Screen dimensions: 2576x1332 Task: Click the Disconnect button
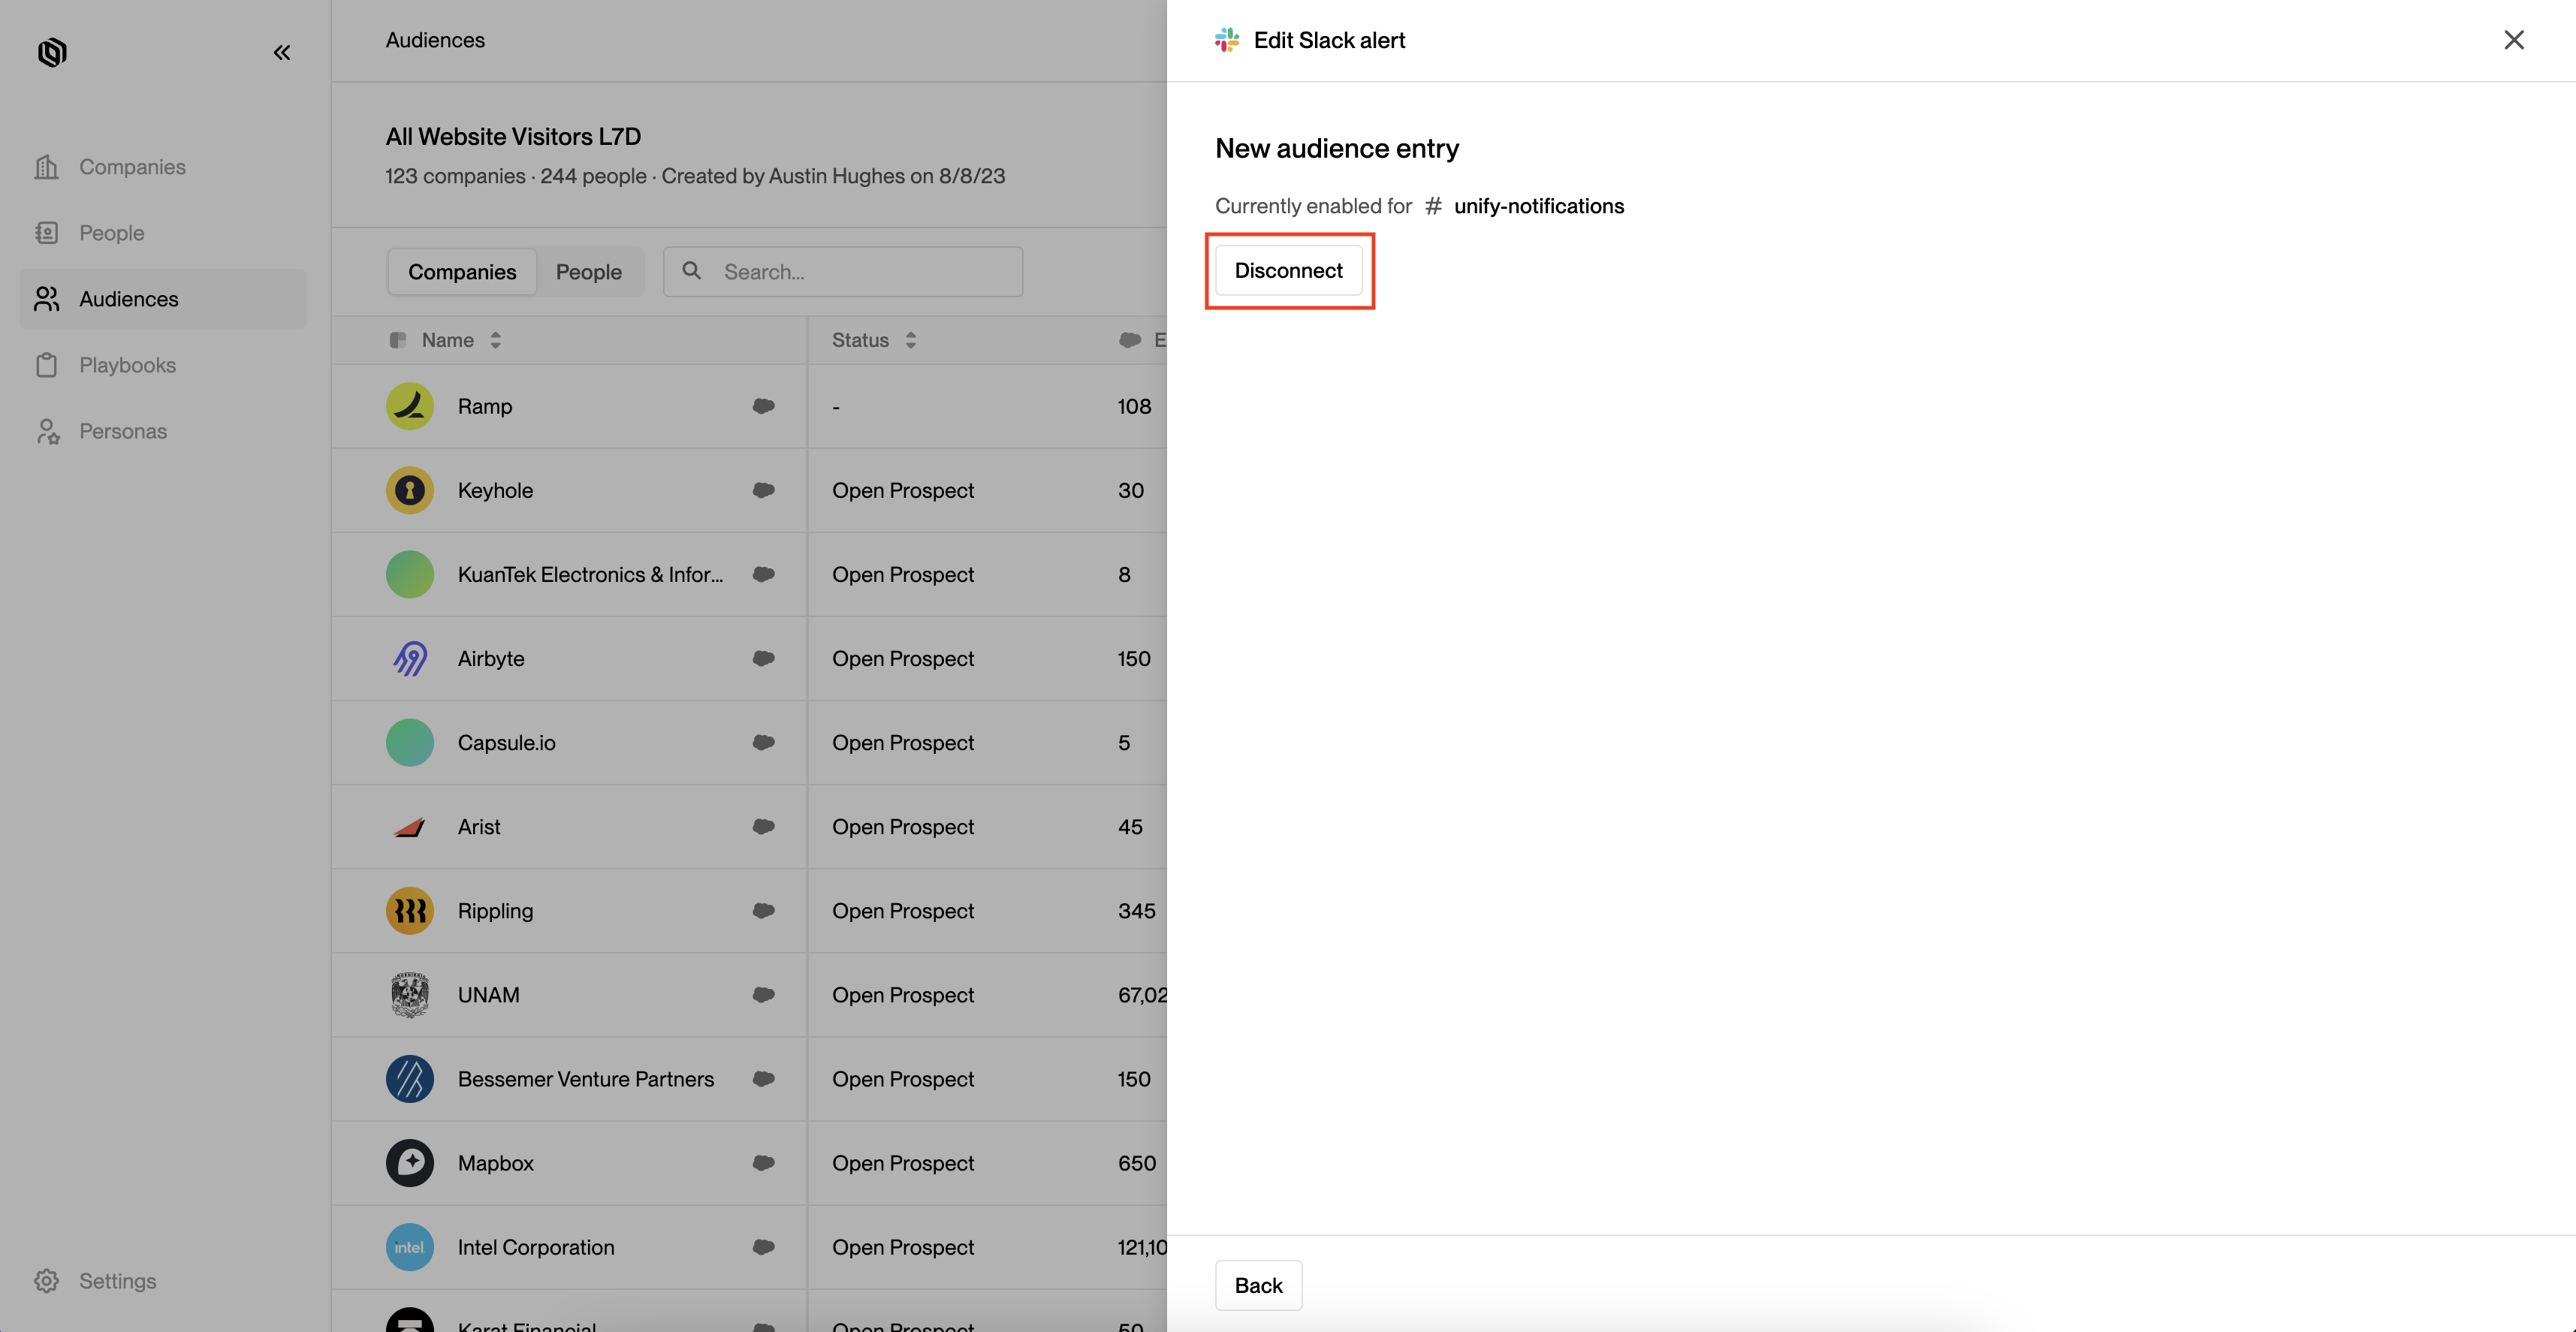1288,270
